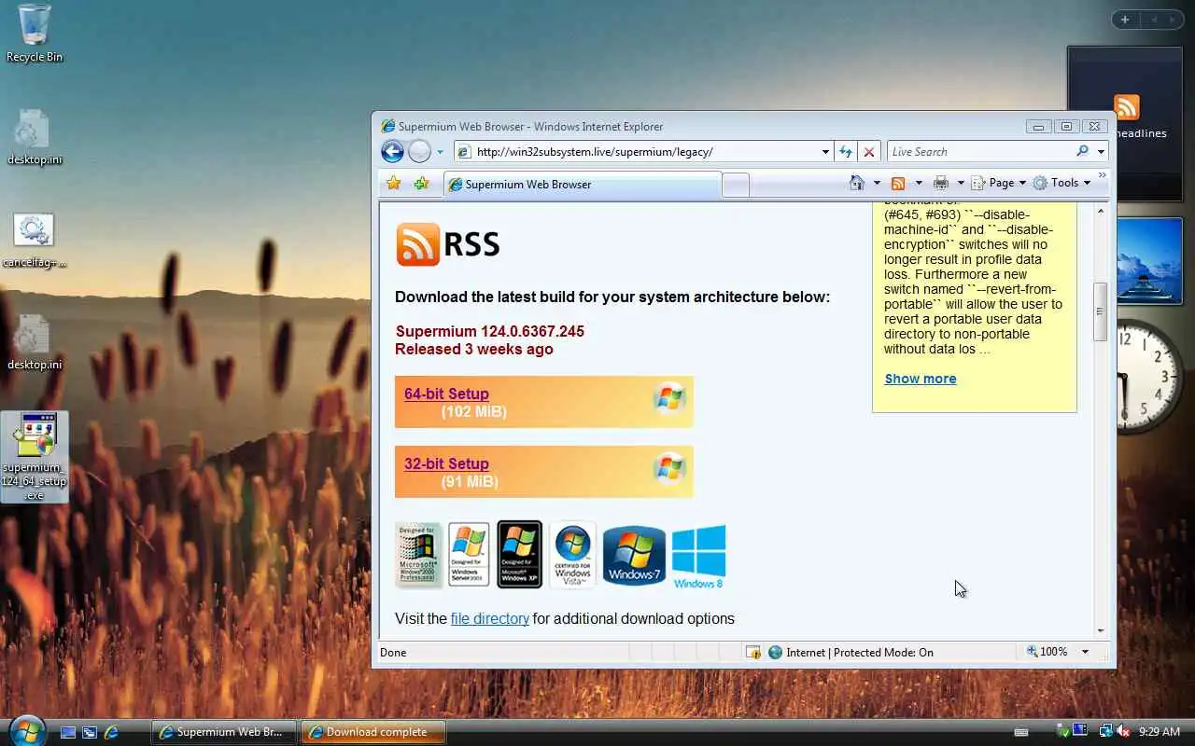Viewport: 1195px width, 746px height.
Task: Launch Internet Explorer from Quick Launch
Action: (112, 732)
